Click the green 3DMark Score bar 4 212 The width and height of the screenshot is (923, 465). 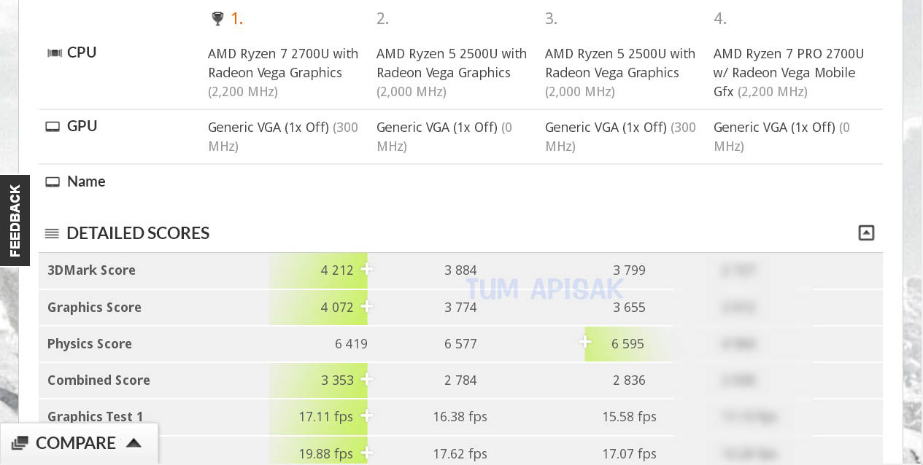coord(317,270)
